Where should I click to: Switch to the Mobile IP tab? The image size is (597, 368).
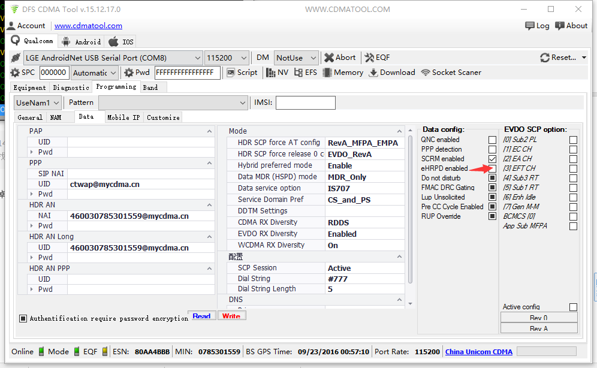(x=123, y=117)
